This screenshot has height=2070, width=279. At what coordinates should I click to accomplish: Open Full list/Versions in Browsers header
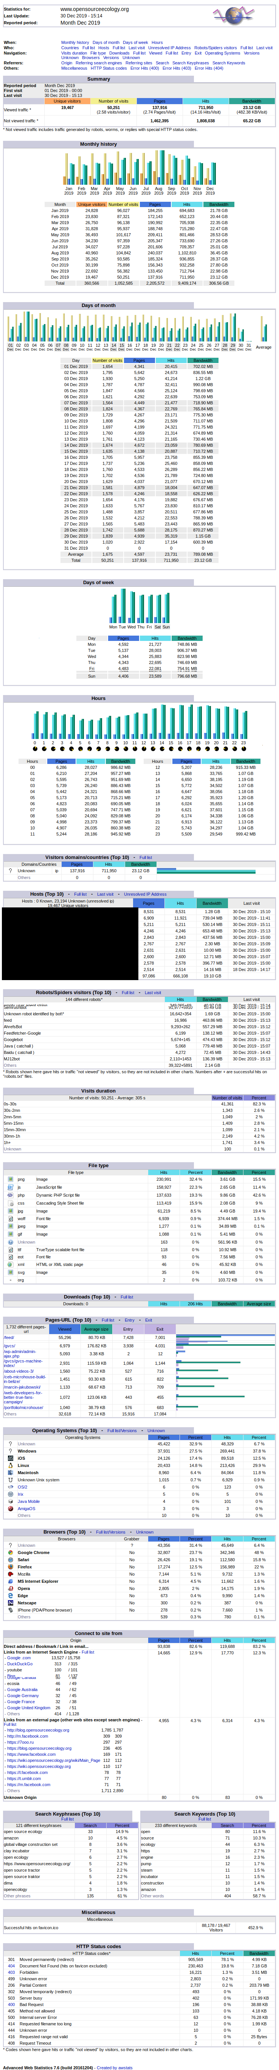pyautogui.click(x=111, y=1532)
